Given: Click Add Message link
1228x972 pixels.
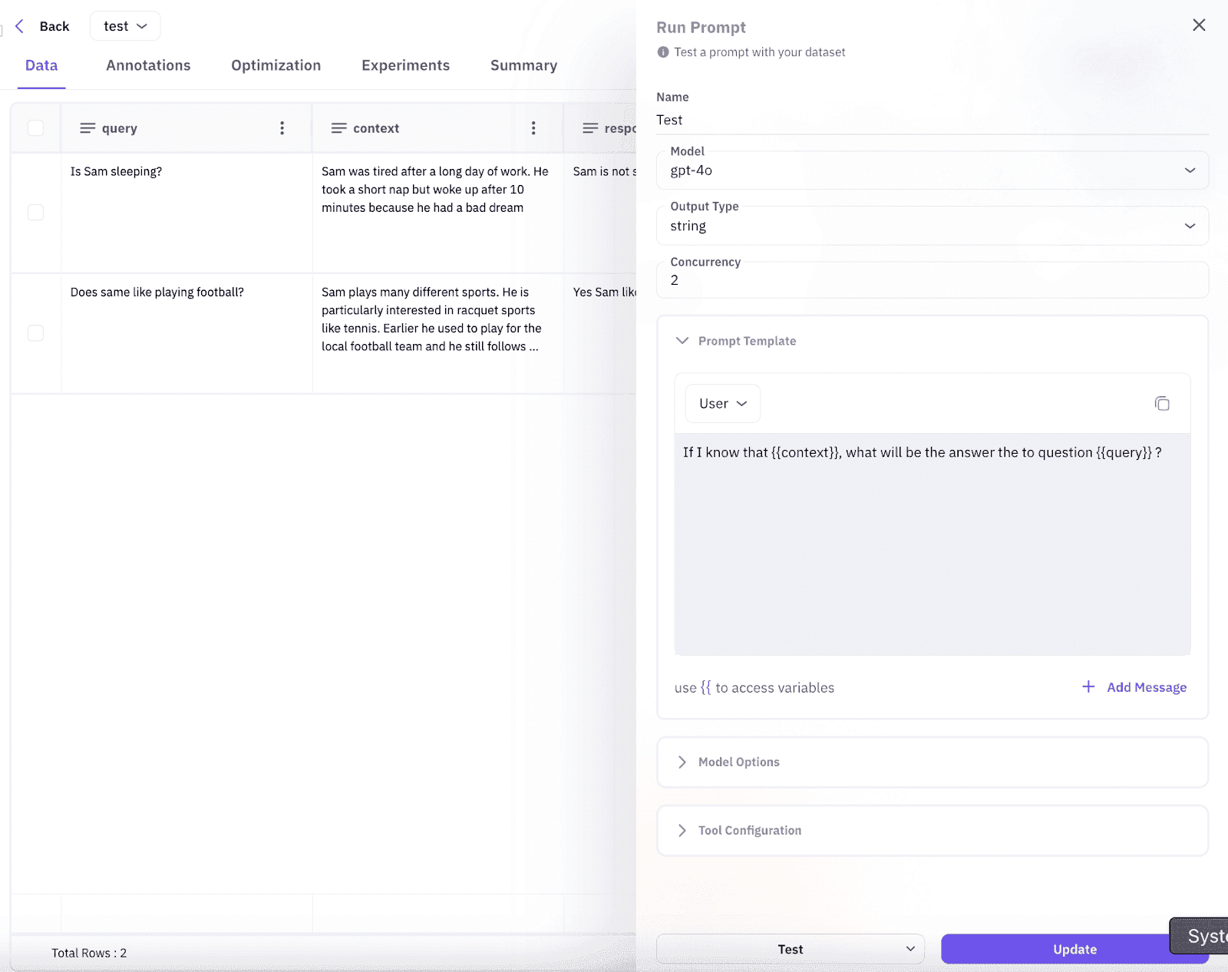Looking at the screenshot, I should (x=1147, y=687).
